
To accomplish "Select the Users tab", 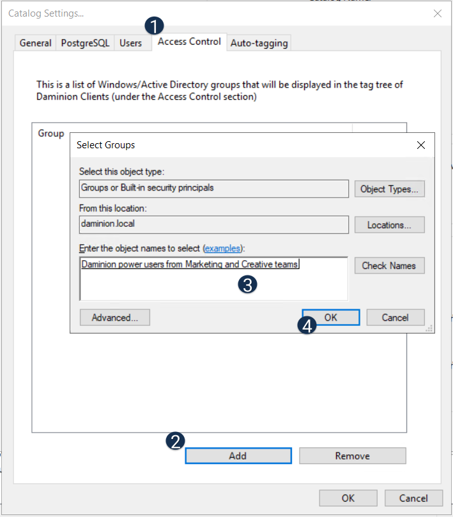I will pyautogui.click(x=130, y=43).
